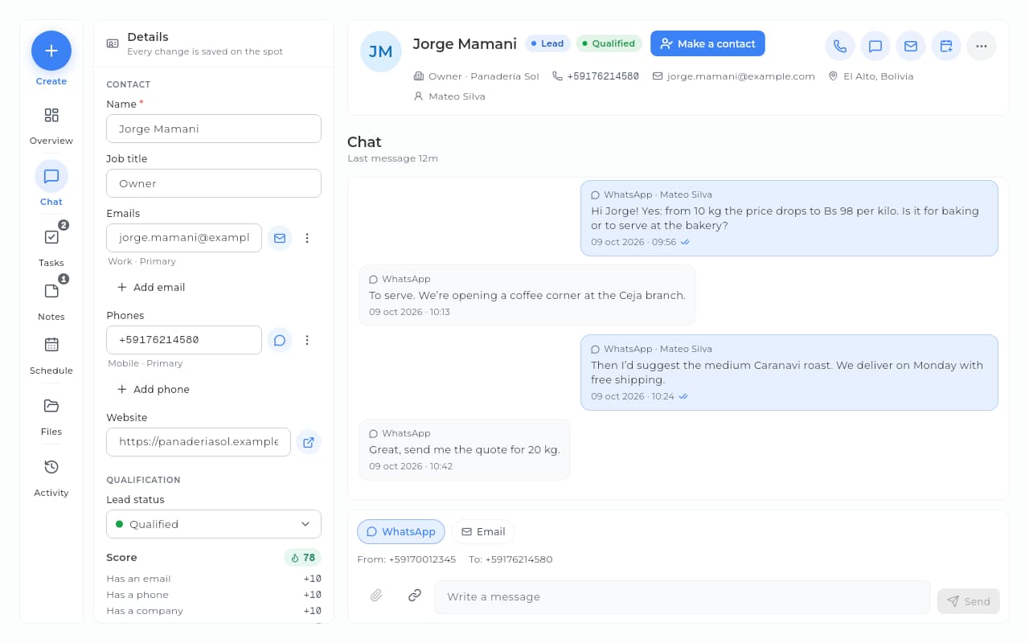Image resolution: width=1029 pixels, height=643 pixels.
Task: Click Add phone
Action: pyautogui.click(x=154, y=389)
